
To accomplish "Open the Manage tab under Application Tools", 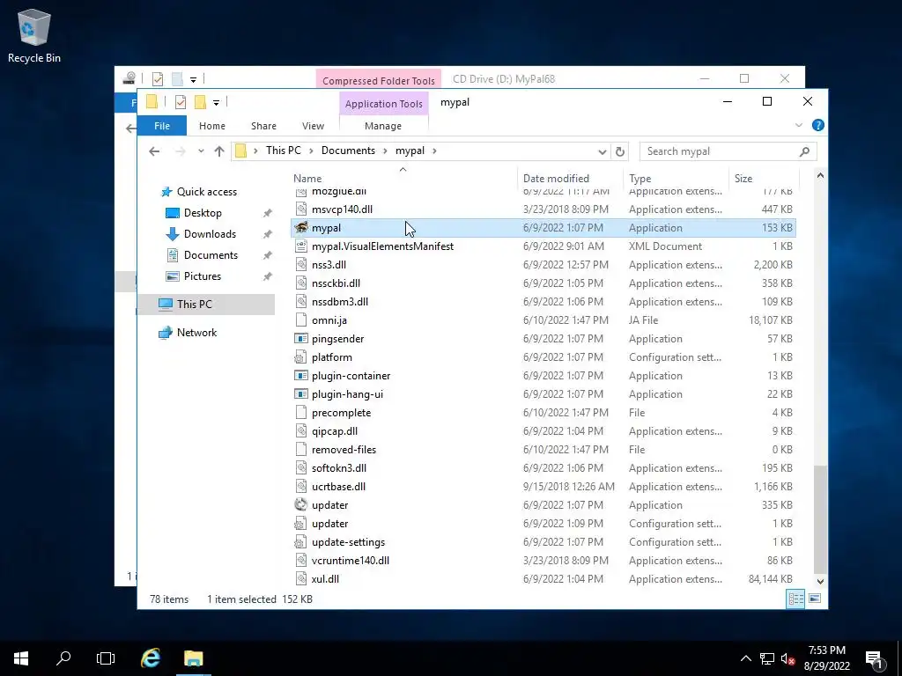I will [383, 126].
